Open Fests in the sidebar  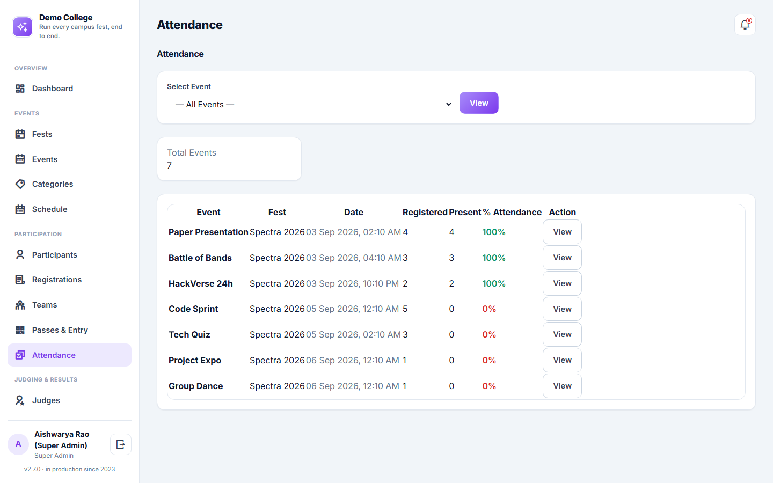coord(69,134)
